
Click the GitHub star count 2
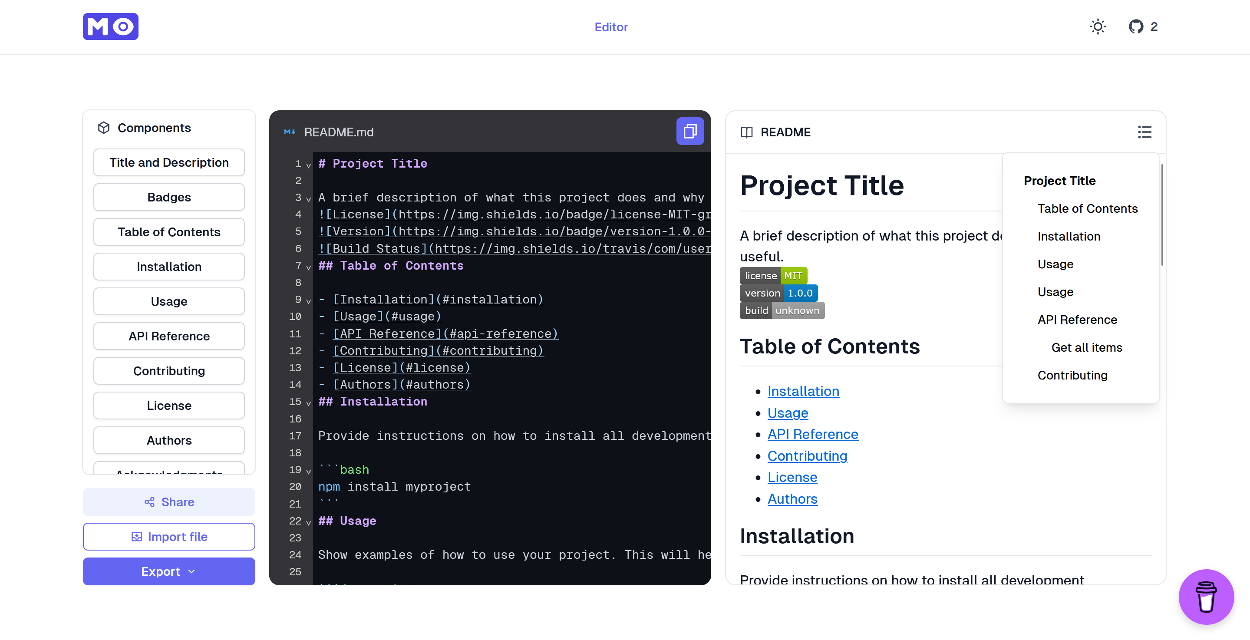coord(1154,26)
